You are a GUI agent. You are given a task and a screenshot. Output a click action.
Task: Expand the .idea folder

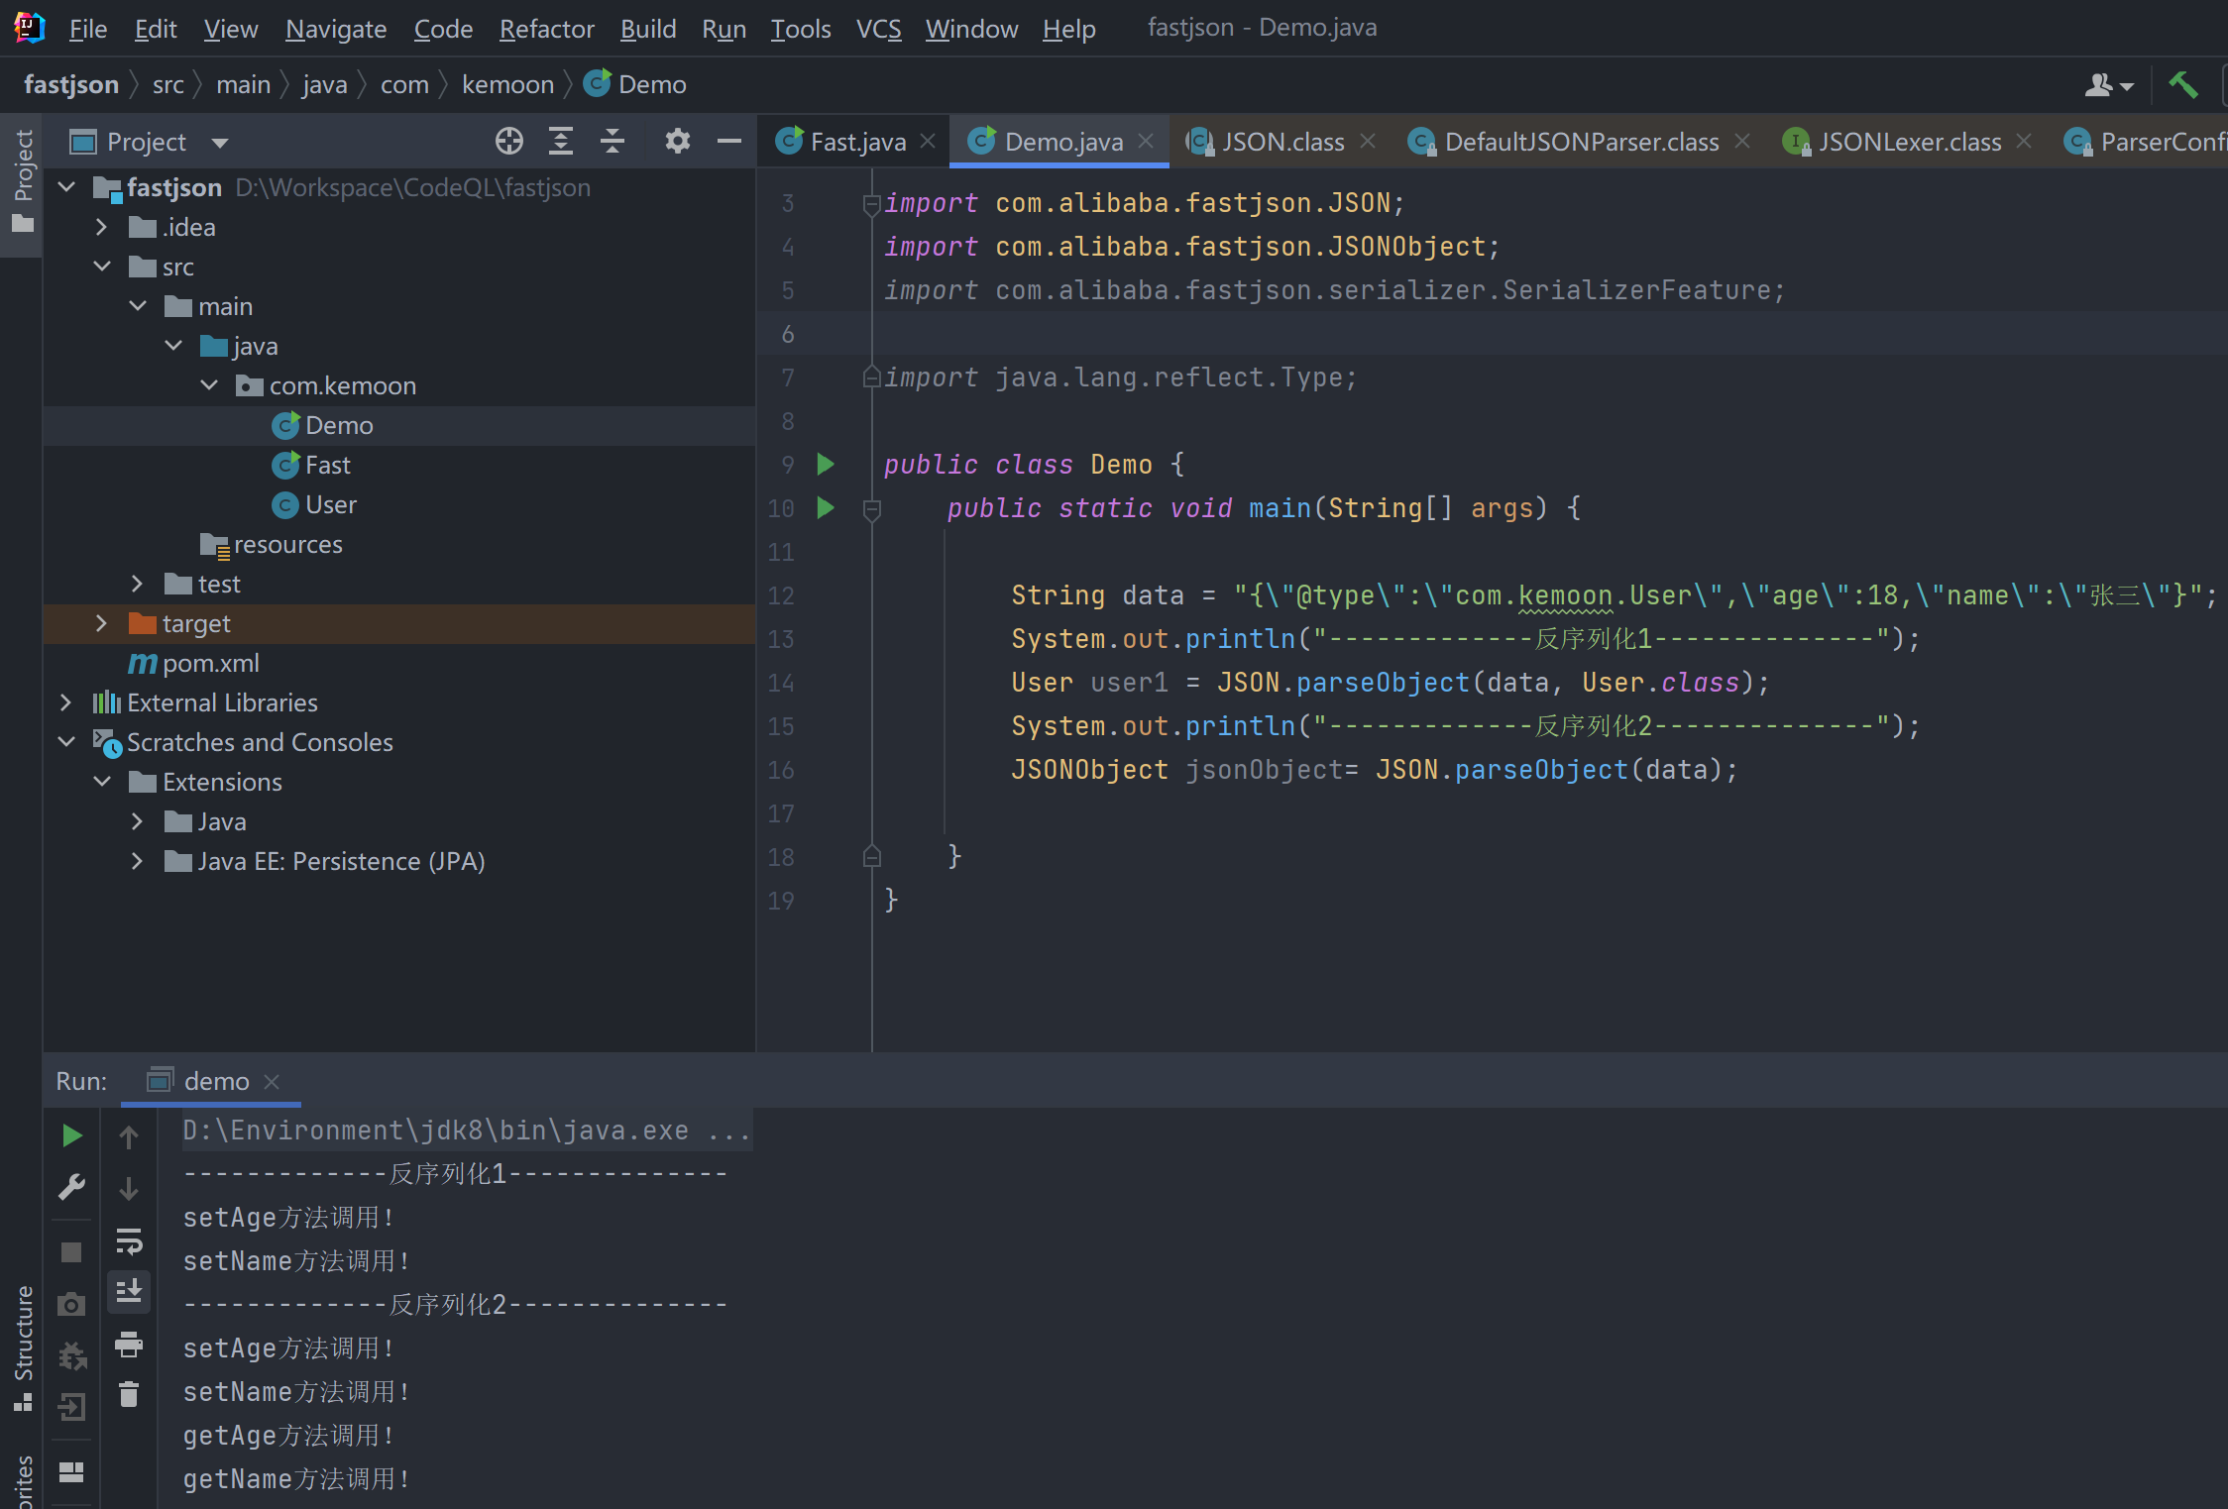point(101,227)
